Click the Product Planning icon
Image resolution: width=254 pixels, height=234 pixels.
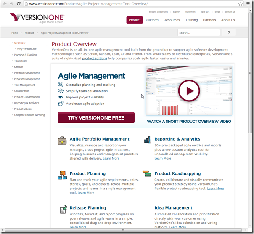click(x=62, y=175)
